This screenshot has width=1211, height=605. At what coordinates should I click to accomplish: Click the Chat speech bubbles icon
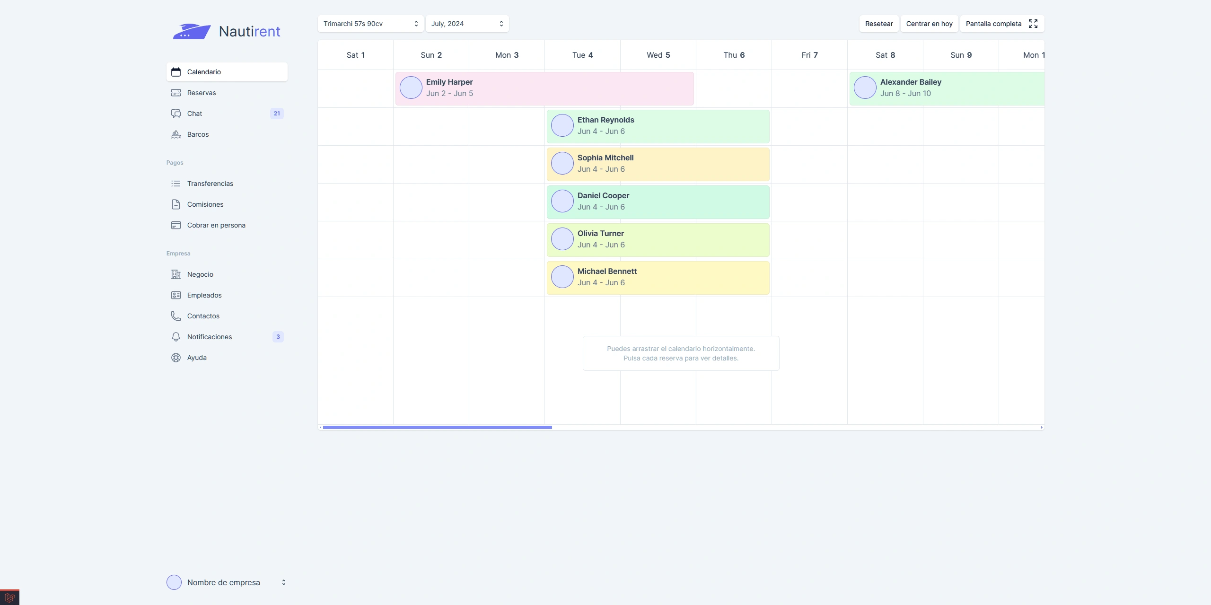176,114
